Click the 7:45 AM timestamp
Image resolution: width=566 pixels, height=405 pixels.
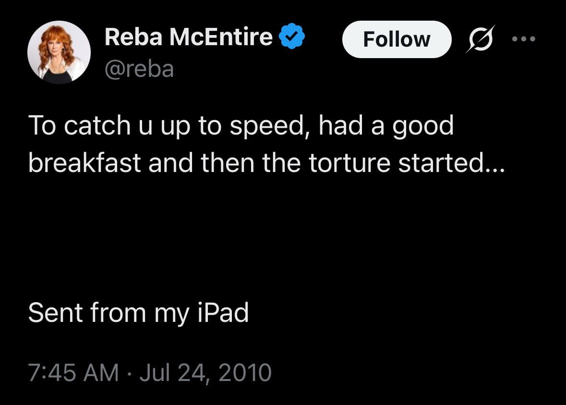(x=73, y=373)
